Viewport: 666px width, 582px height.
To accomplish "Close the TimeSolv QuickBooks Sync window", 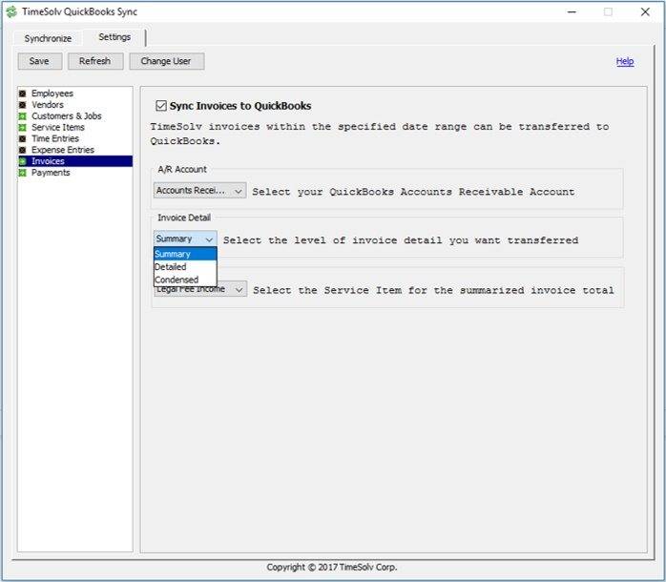I will click(x=645, y=11).
